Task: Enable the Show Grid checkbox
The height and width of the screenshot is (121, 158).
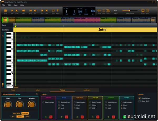Action: [x=140, y=101]
